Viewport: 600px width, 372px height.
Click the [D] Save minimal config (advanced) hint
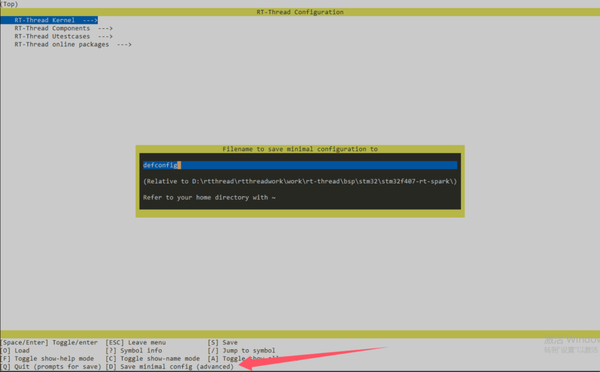(169, 366)
